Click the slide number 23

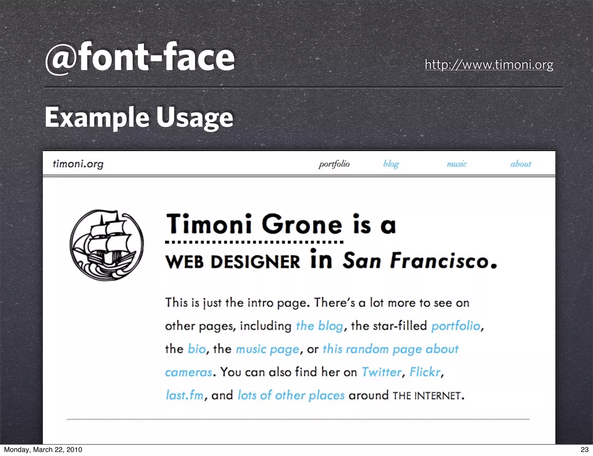click(585, 449)
